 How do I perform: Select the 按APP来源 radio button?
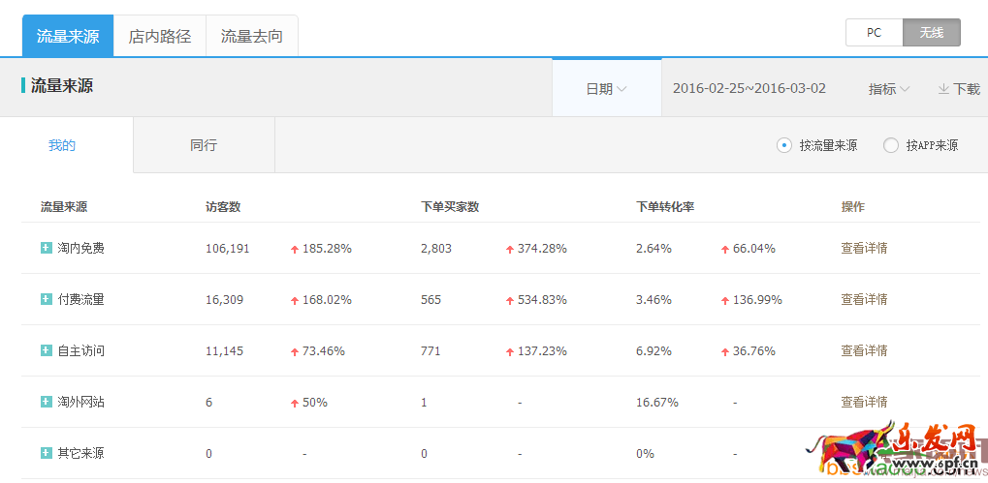(x=891, y=145)
